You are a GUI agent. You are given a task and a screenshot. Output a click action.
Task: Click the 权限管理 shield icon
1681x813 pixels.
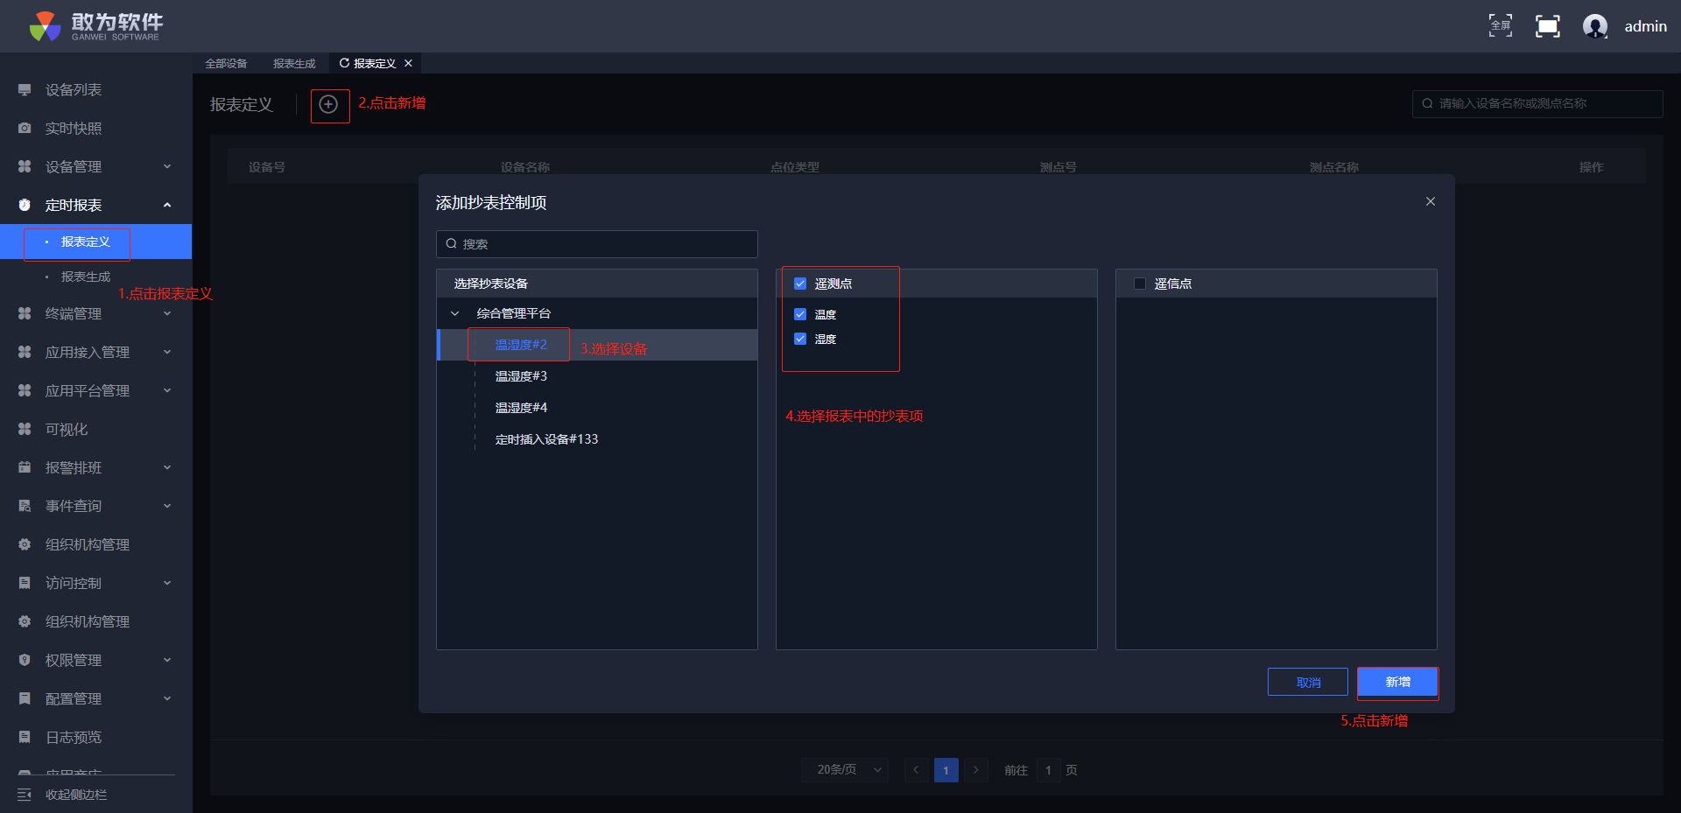25,661
